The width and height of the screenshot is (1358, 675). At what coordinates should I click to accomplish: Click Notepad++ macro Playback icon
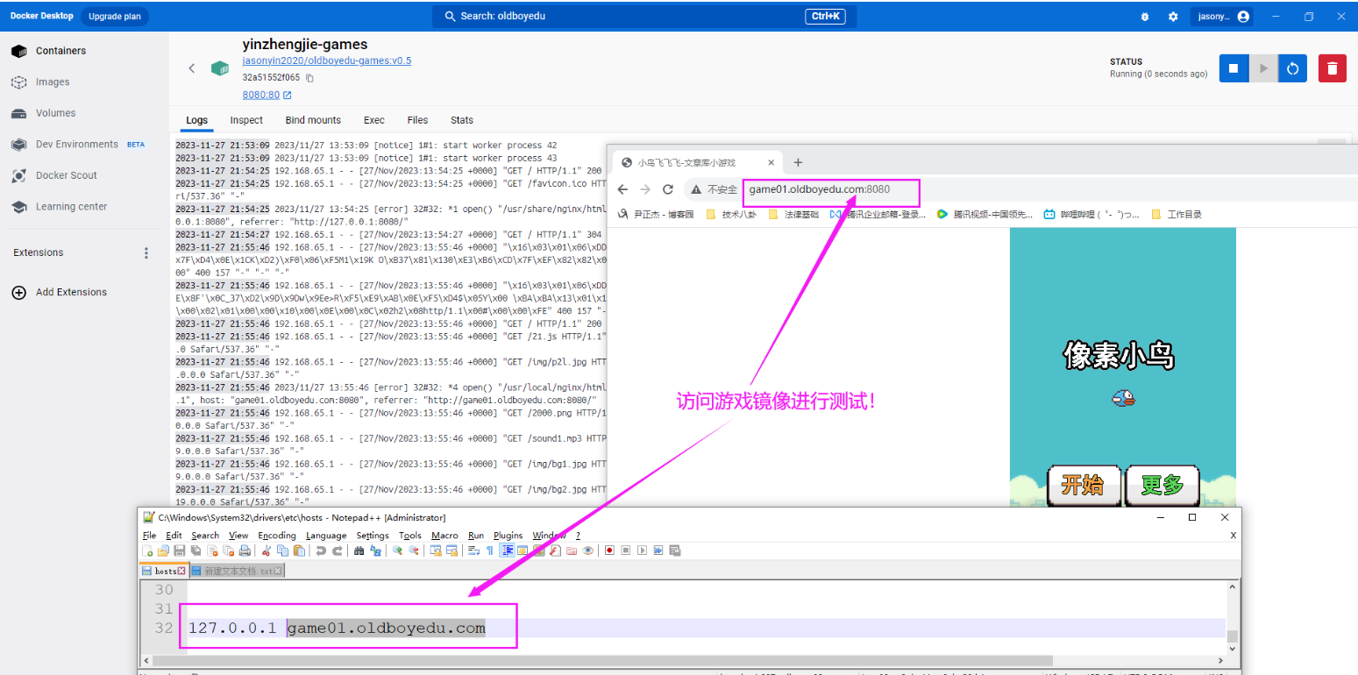642,551
